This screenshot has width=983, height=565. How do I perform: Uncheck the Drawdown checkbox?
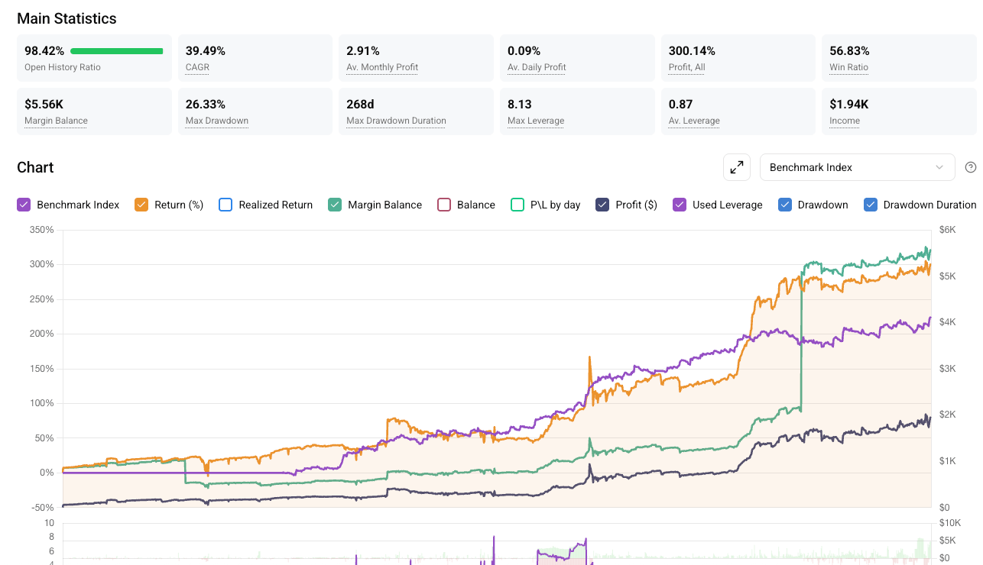pos(785,205)
